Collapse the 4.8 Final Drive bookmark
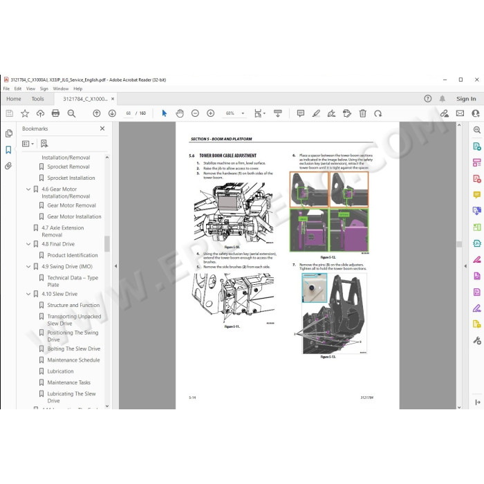 coord(28,244)
